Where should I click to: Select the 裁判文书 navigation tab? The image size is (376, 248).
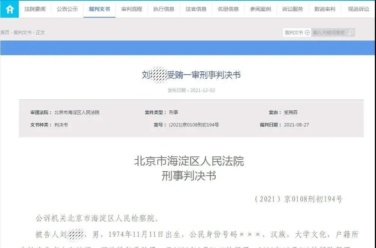[100, 9]
